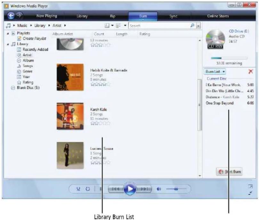Screen dimensions: 259x220
Task: Select One Step Beyond track
Action: [x=230, y=103]
